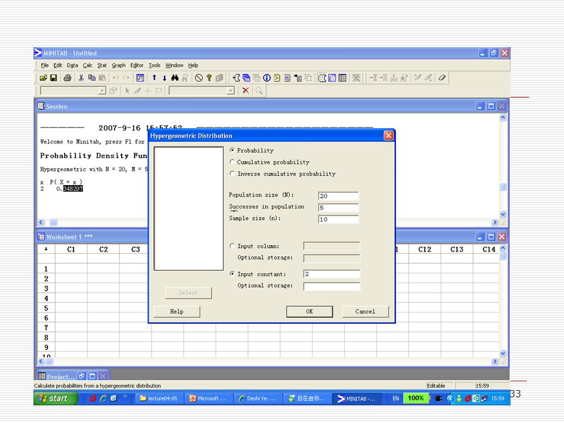Image resolution: width=564 pixels, height=423 pixels.
Task: Click the Windows start button
Action: click(56, 398)
